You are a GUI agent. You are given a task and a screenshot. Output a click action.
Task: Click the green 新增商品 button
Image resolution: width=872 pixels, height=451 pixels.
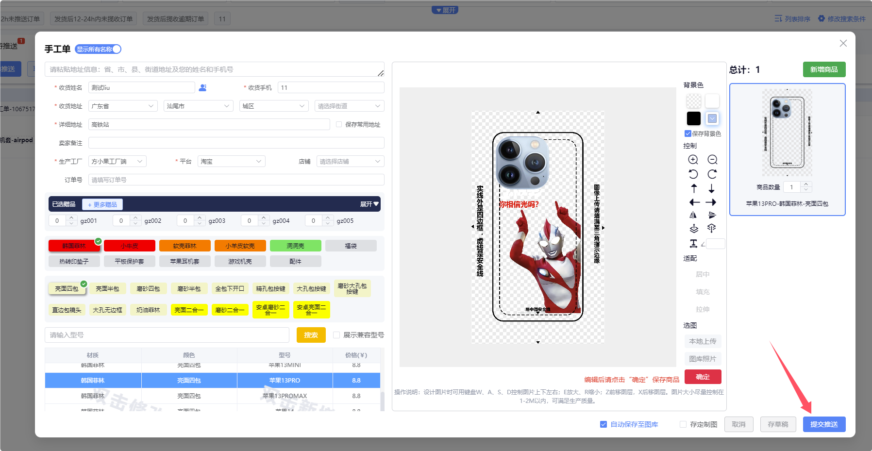[x=824, y=69]
